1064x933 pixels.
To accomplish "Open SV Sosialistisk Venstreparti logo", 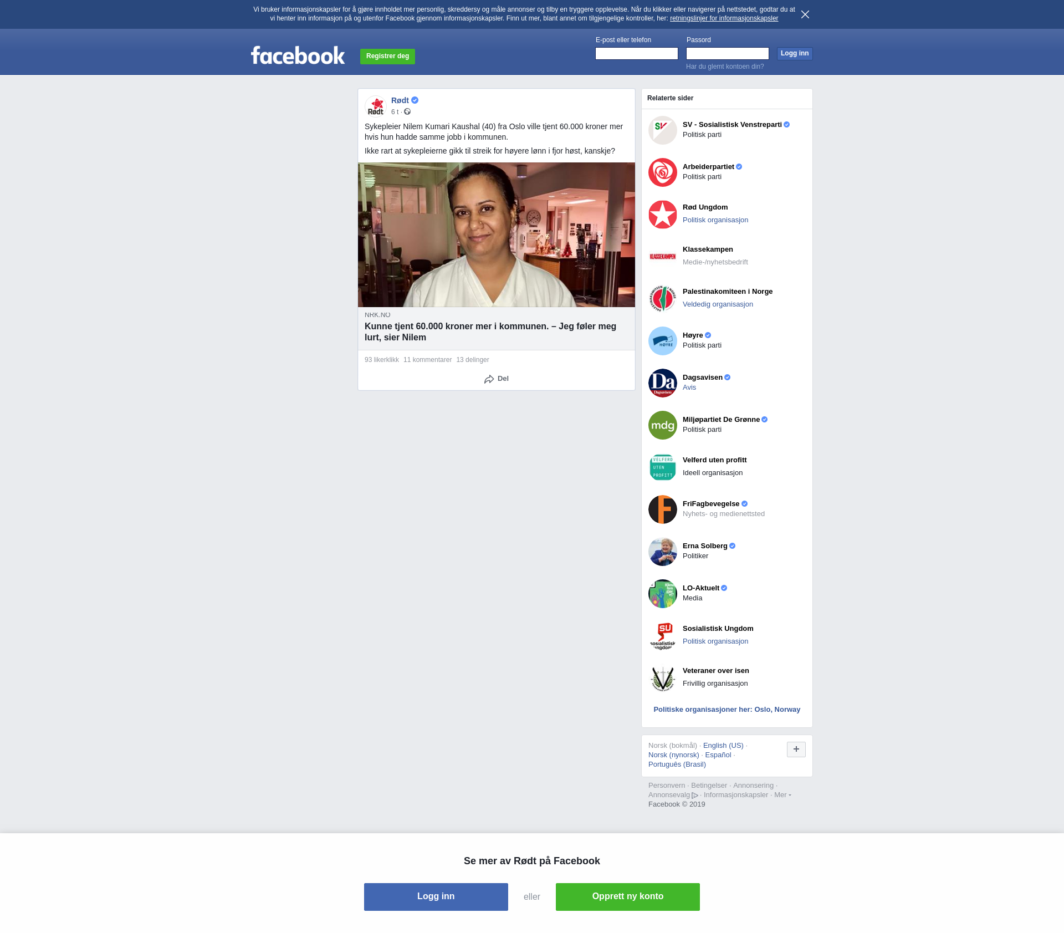I will (x=663, y=130).
